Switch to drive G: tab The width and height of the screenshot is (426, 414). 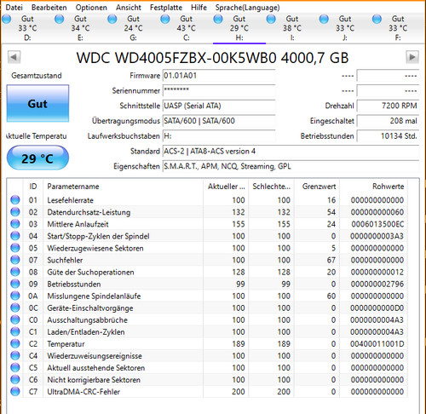[x=133, y=28]
